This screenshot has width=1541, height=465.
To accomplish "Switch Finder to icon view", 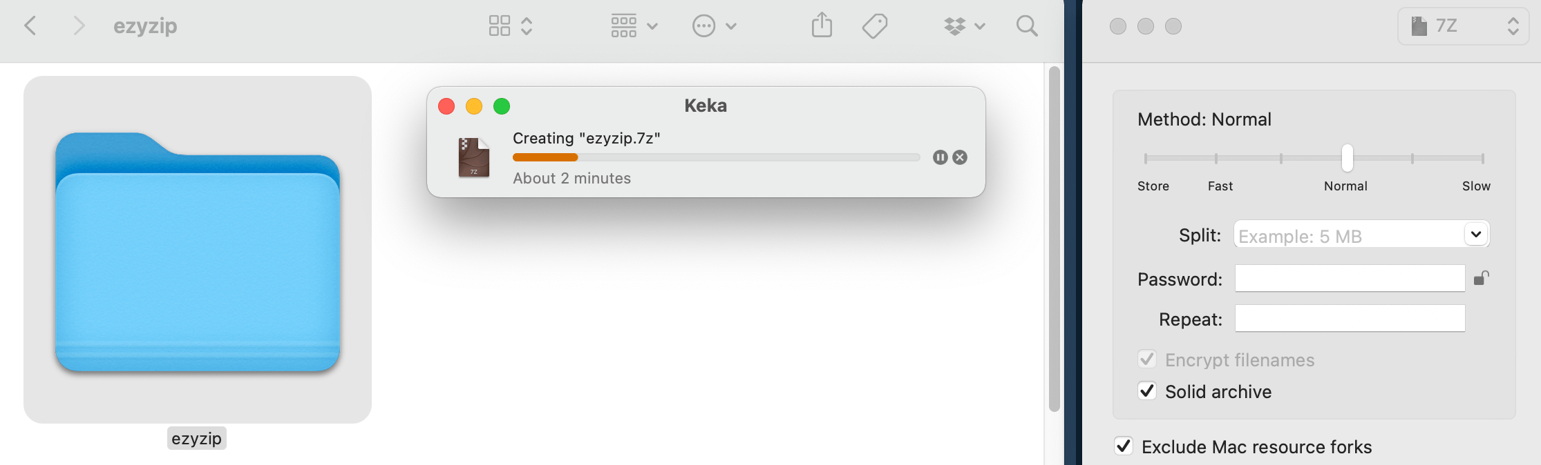I will pos(499,26).
